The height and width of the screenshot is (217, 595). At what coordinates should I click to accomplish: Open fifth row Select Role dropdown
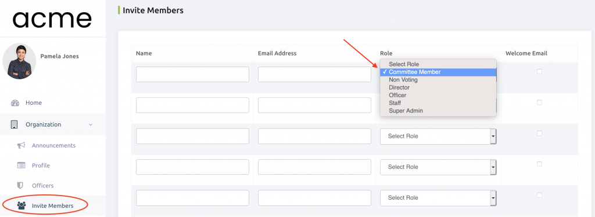coord(438,198)
